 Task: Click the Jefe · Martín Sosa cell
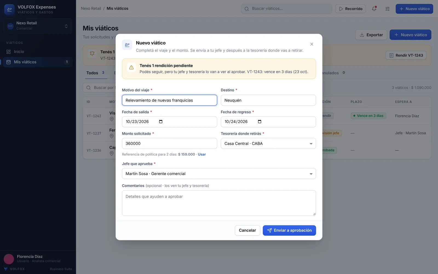coord(410,133)
